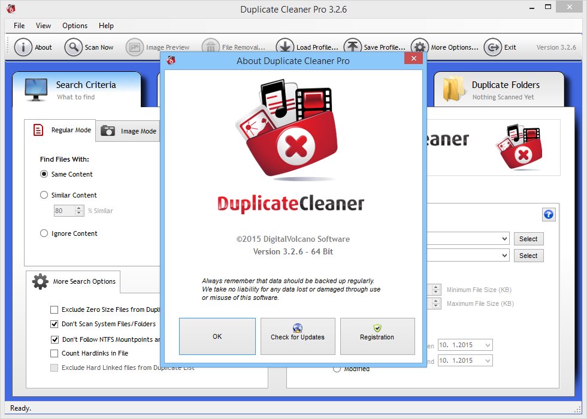The height and width of the screenshot is (419, 587).
Task: Select the Image Mode tab
Action: [128, 131]
